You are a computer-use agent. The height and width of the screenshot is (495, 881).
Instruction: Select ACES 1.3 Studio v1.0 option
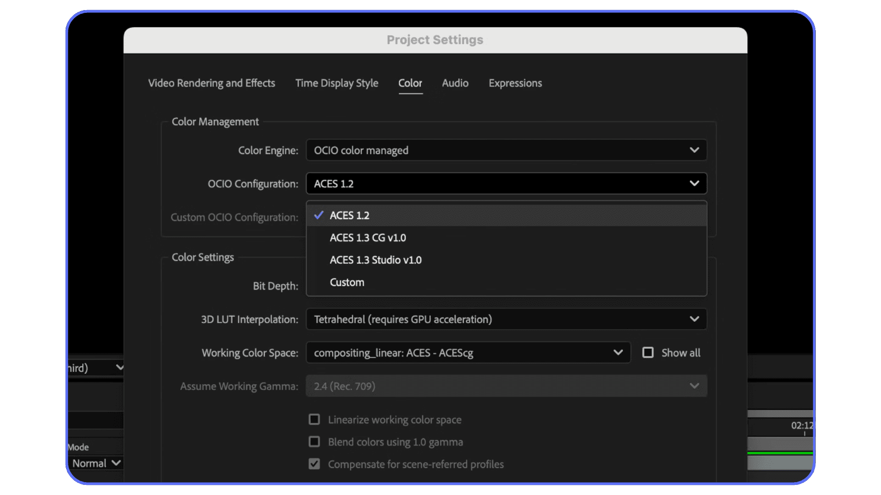375,260
